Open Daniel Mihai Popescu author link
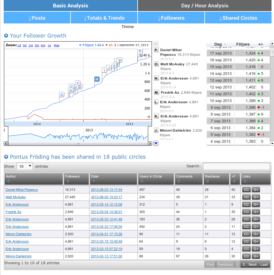 pos(22,190)
